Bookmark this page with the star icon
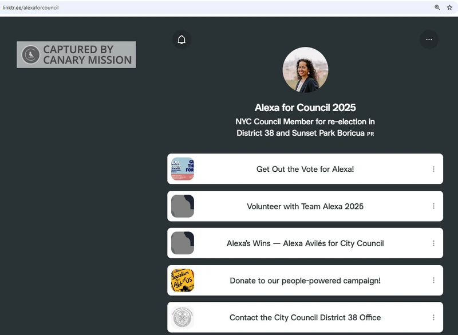458x335 pixels. (x=450, y=7)
